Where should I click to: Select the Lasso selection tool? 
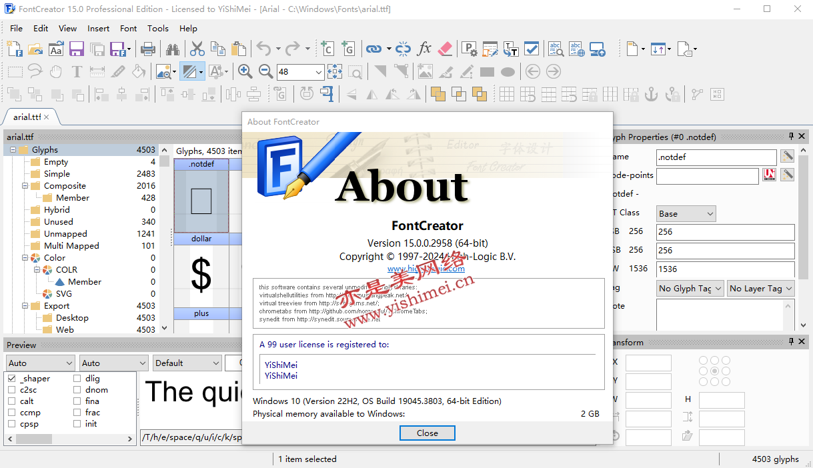35,71
